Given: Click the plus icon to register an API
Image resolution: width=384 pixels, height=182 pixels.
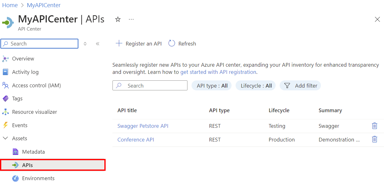Looking at the screenshot, I should coord(119,44).
